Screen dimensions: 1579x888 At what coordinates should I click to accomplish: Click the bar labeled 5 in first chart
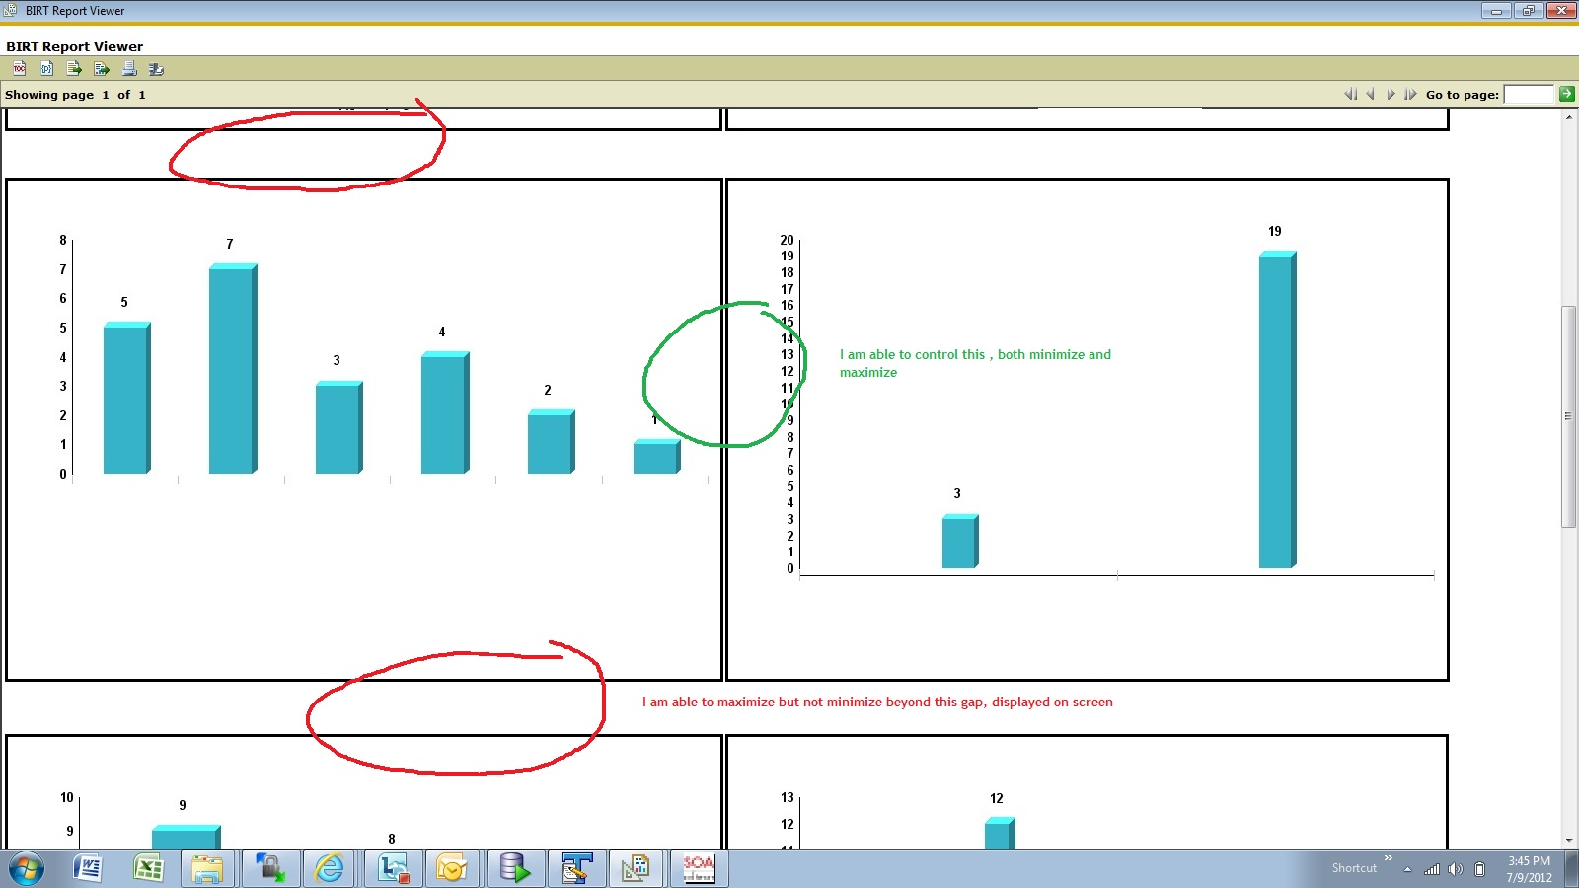[126, 398]
